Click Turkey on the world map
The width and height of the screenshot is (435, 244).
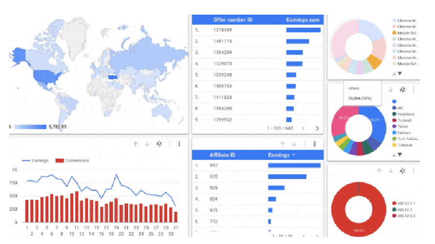113,77
